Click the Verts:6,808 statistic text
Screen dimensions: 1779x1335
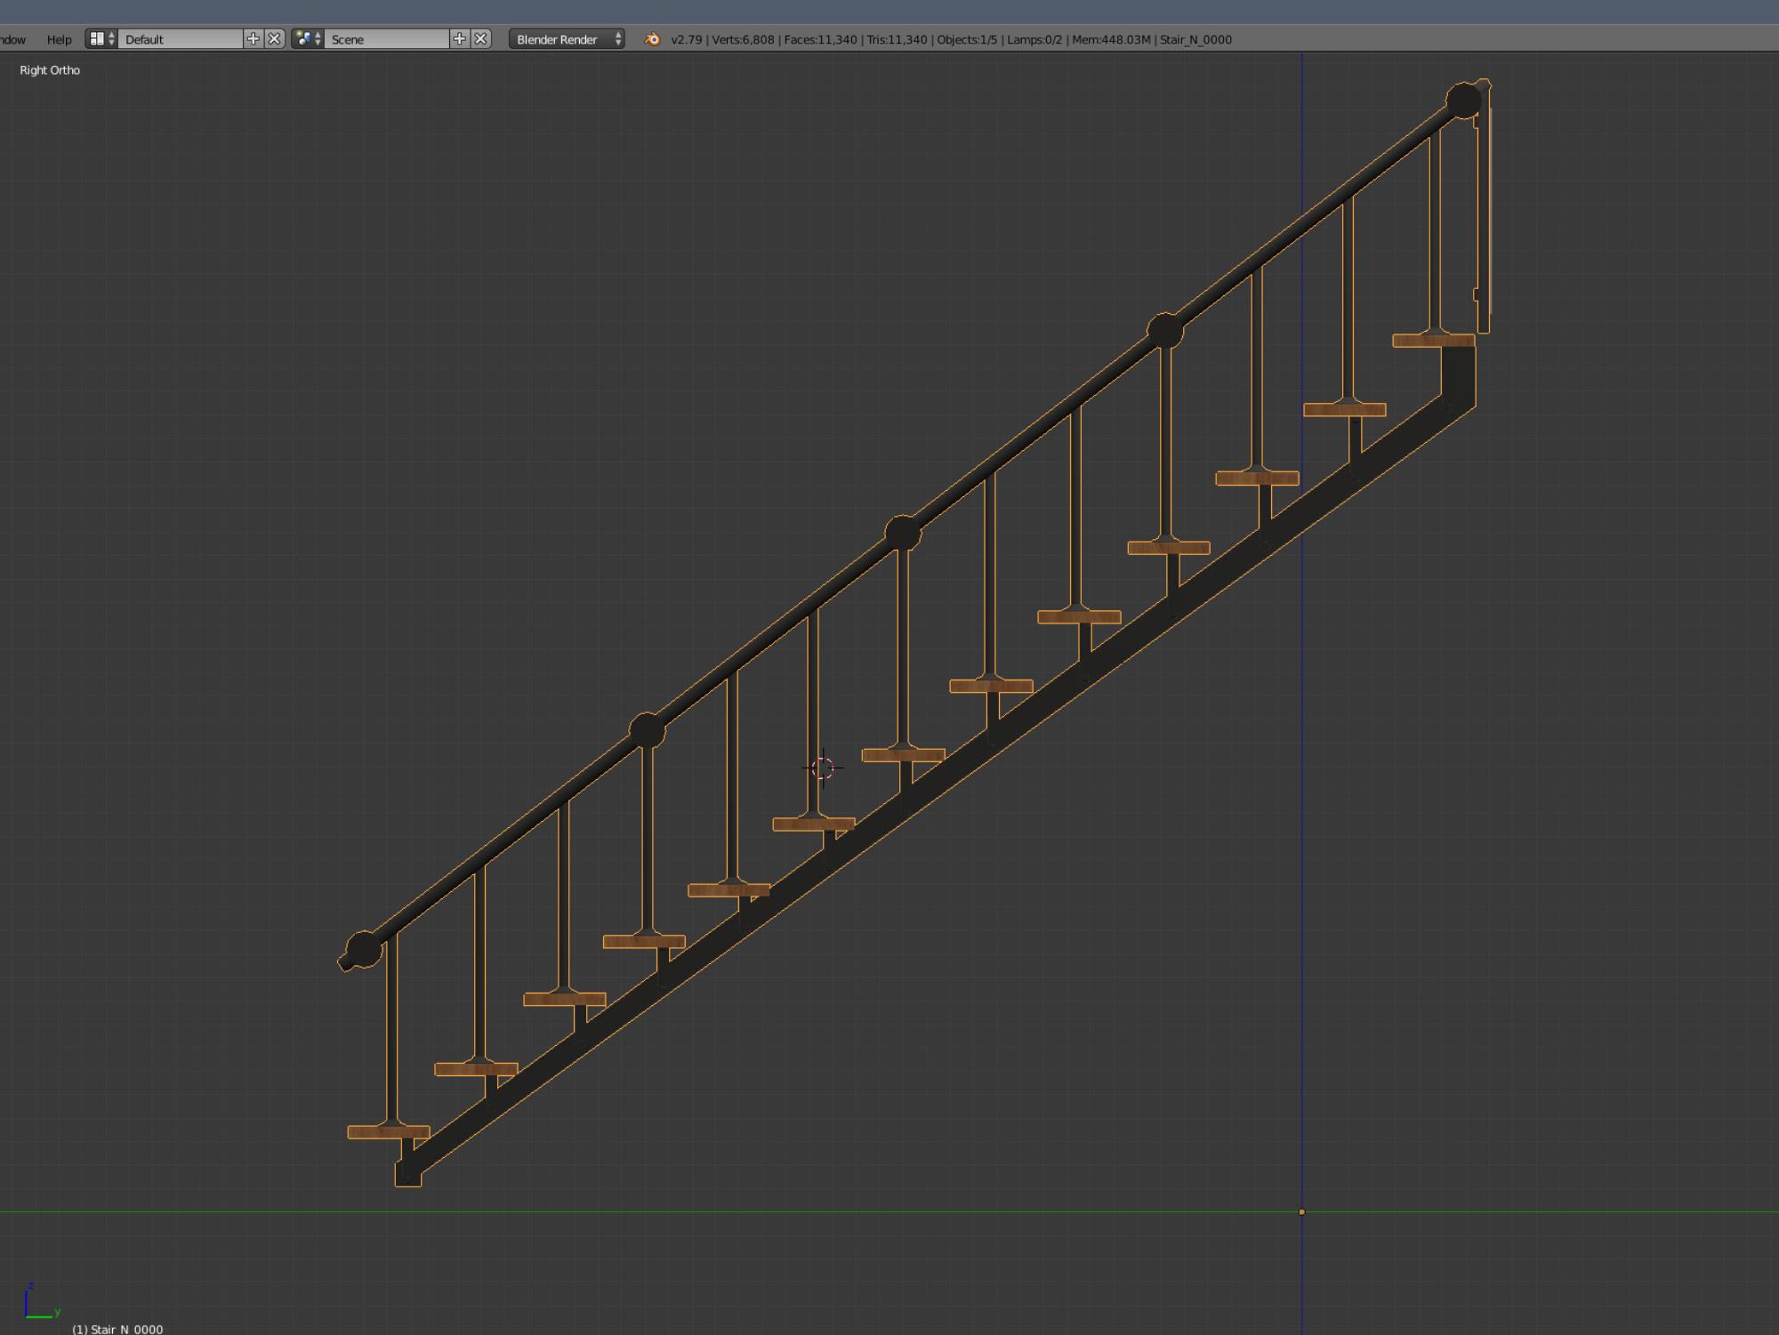click(x=743, y=39)
